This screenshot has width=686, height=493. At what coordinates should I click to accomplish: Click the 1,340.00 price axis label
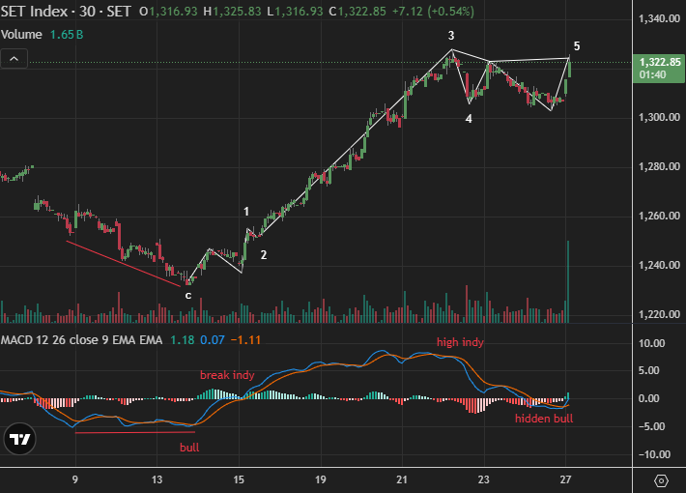click(659, 18)
